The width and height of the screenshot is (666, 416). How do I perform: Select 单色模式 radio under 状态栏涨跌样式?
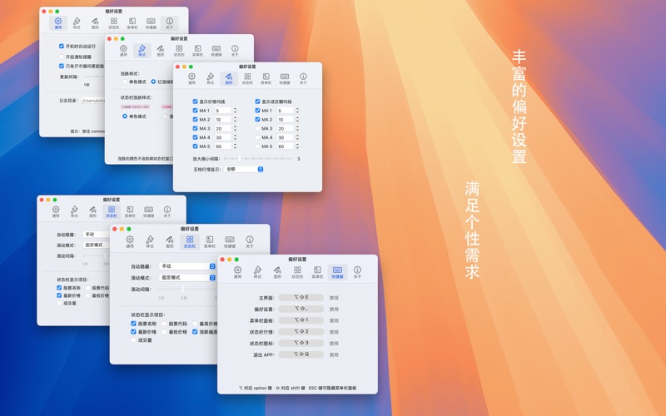[125, 116]
